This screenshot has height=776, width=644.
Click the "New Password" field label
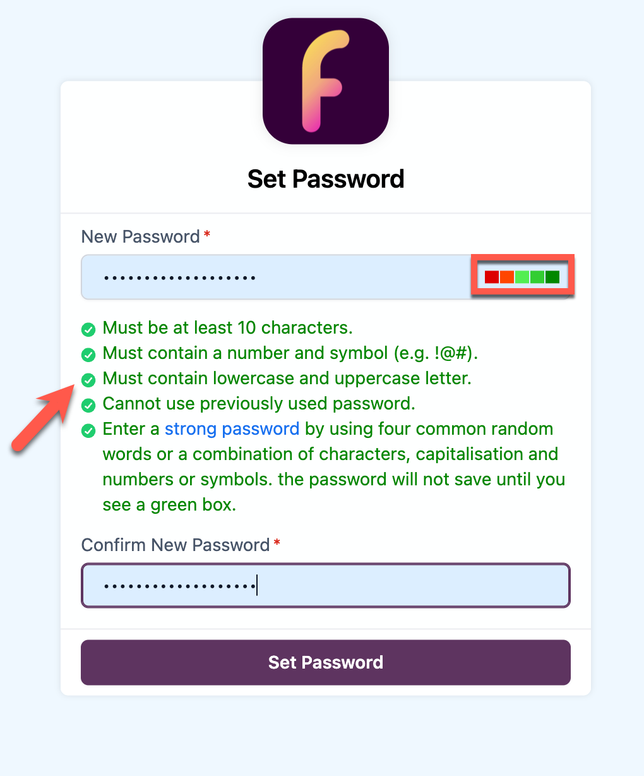pyautogui.click(x=141, y=237)
